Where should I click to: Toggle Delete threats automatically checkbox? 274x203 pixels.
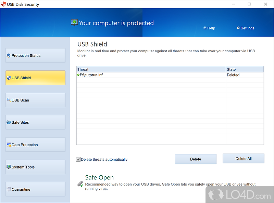(78, 159)
